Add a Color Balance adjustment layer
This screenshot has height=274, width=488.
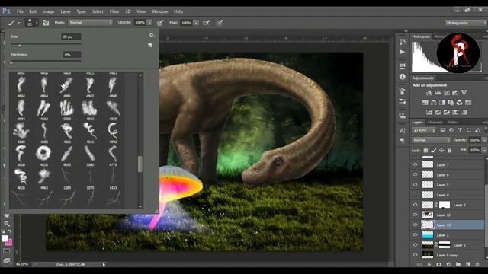point(434,103)
